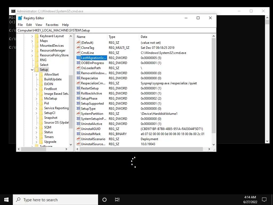Viewport: 273px width, 205px height.
Task: Select the SetupSupported value
Action: pos(92,103)
